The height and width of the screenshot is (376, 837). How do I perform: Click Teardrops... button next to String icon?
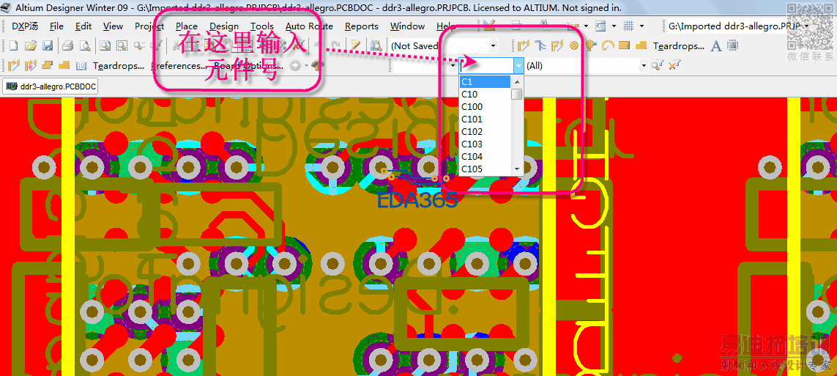click(x=679, y=46)
